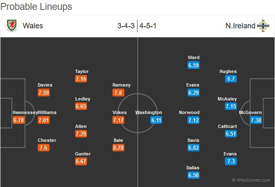Click McGovern's 7.38 rating badge

click(256, 120)
